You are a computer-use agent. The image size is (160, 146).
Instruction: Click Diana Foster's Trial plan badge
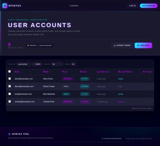(x=66, y=86)
